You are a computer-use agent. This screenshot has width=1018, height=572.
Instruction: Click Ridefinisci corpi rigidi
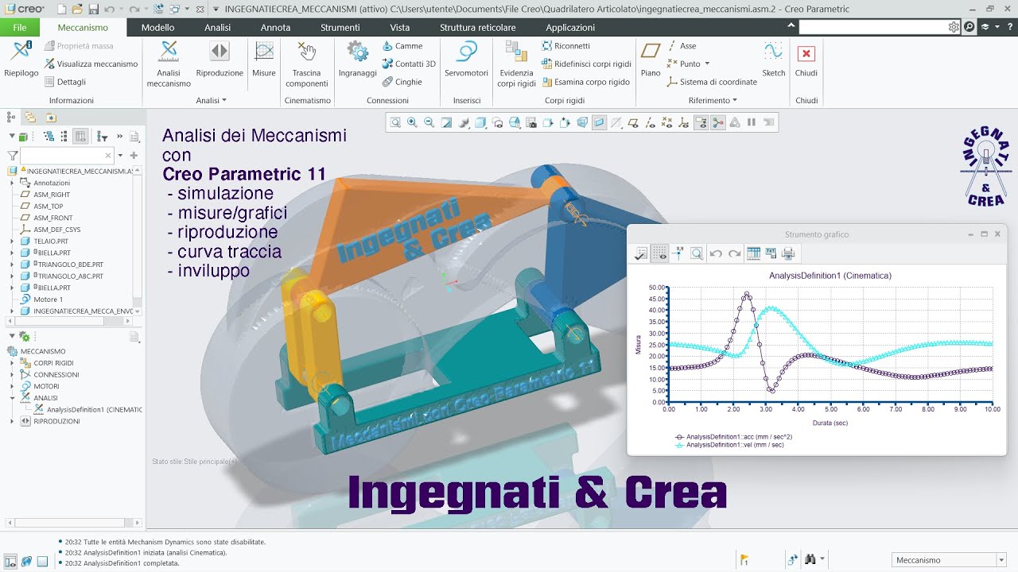[586, 64]
